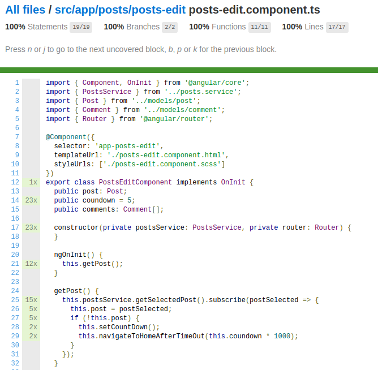Click the 23x hit count on line 17
The width and height of the screenshot is (378, 370).
pos(31,227)
